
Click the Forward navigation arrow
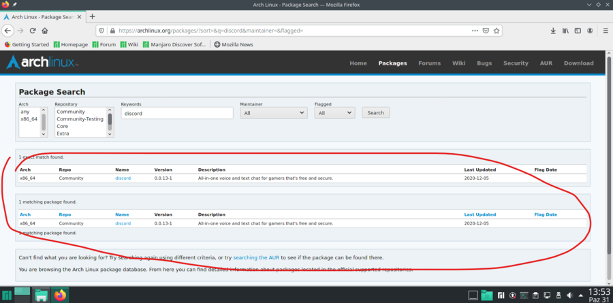(x=20, y=31)
